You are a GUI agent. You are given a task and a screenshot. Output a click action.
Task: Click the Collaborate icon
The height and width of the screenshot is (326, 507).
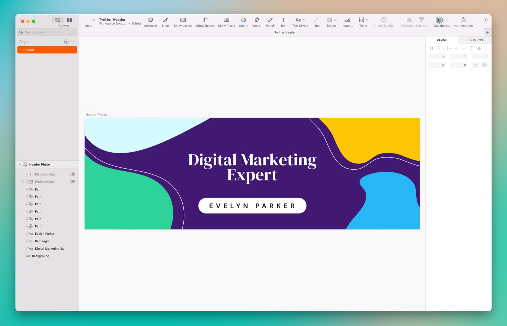(440, 20)
